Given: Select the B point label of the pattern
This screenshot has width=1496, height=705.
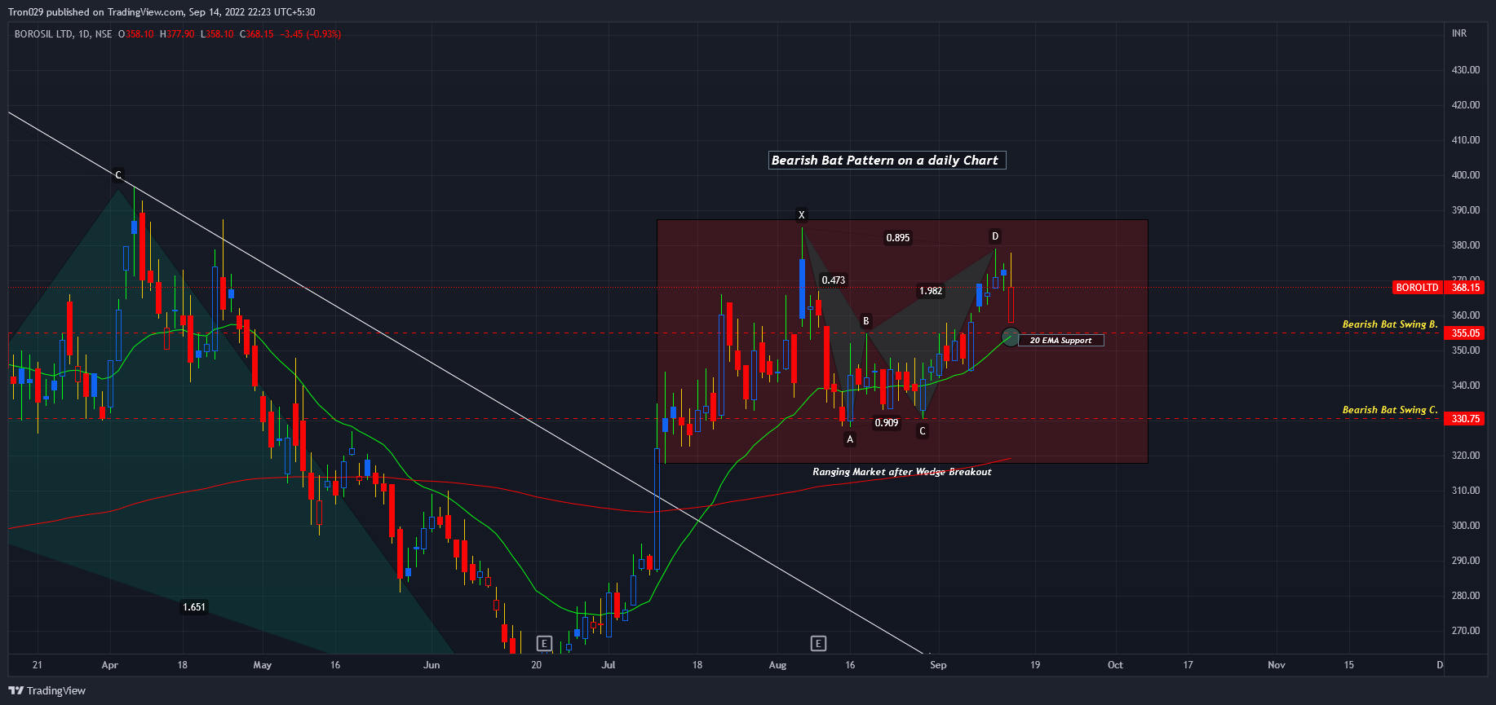Looking at the screenshot, I should click(866, 321).
